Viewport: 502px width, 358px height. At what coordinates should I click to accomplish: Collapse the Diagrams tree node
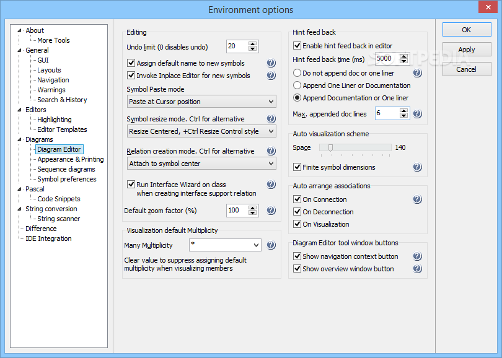pos(19,139)
